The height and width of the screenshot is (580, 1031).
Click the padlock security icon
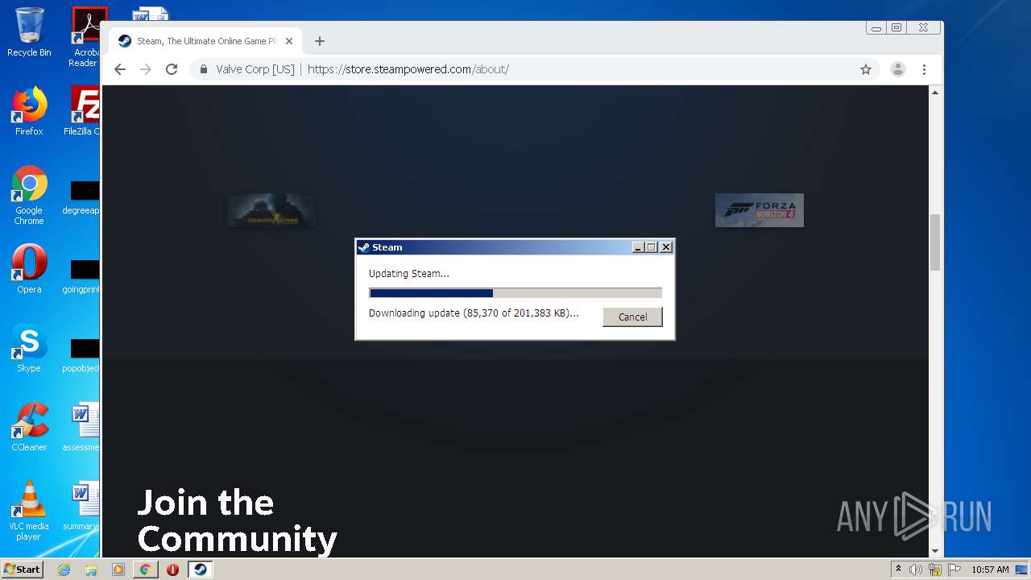[x=204, y=69]
